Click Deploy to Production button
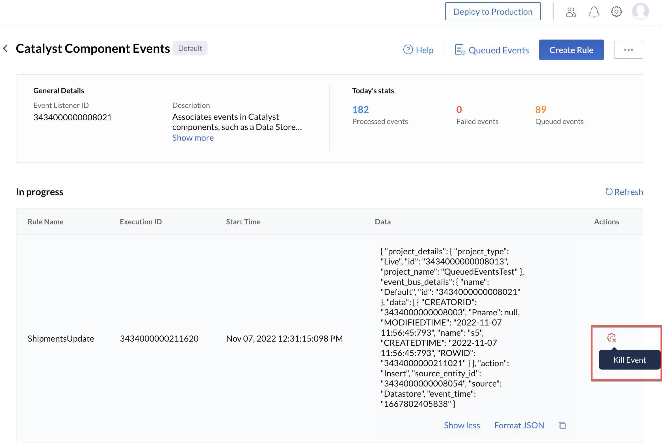 click(492, 11)
